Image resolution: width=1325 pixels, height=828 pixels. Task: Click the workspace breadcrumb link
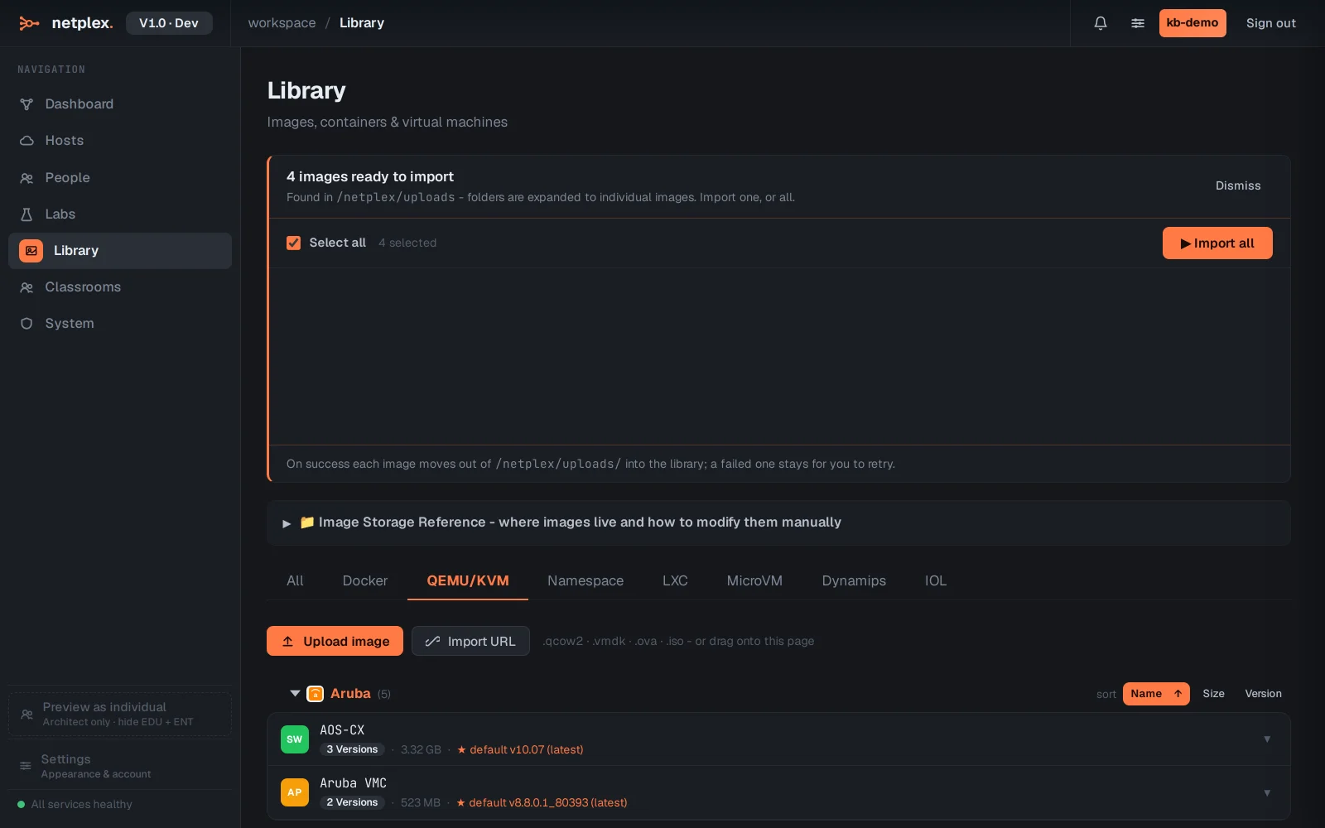282,23
